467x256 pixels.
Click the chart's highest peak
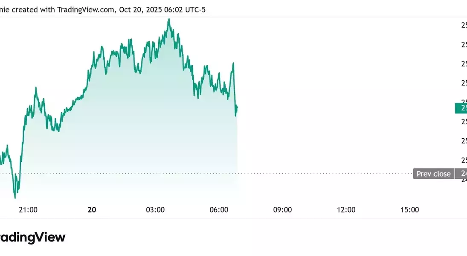click(x=169, y=19)
